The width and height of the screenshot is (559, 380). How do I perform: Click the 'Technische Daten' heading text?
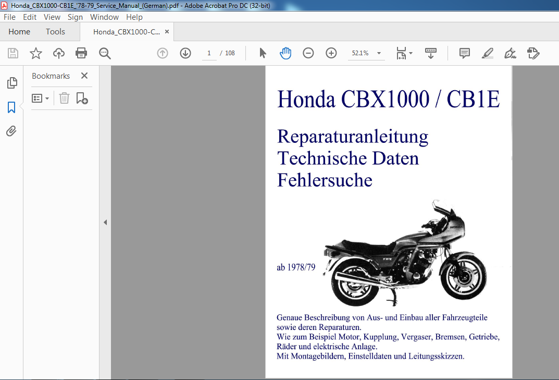348,158
